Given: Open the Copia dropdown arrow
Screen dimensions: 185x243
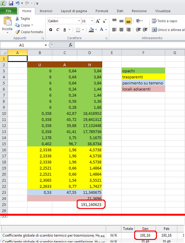Looking at the screenshot, I should (x=32, y=25).
